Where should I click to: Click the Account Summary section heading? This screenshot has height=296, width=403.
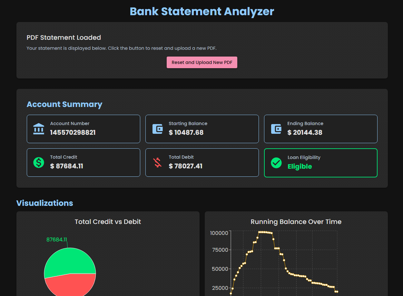64,104
